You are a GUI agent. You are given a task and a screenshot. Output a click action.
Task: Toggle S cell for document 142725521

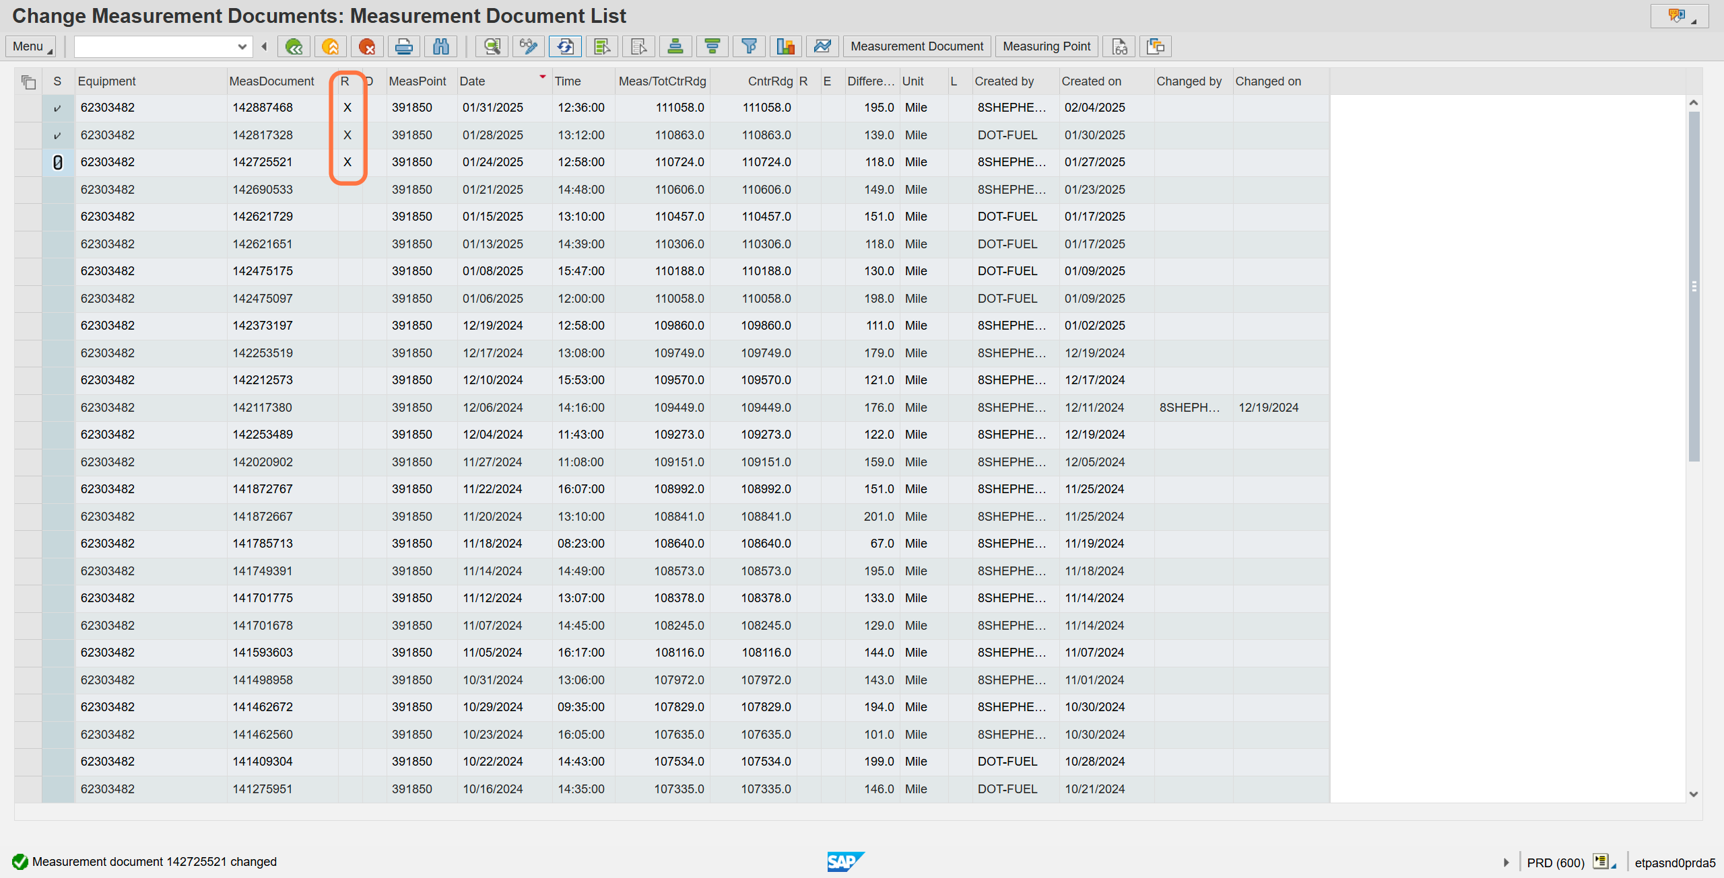(x=57, y=163)
